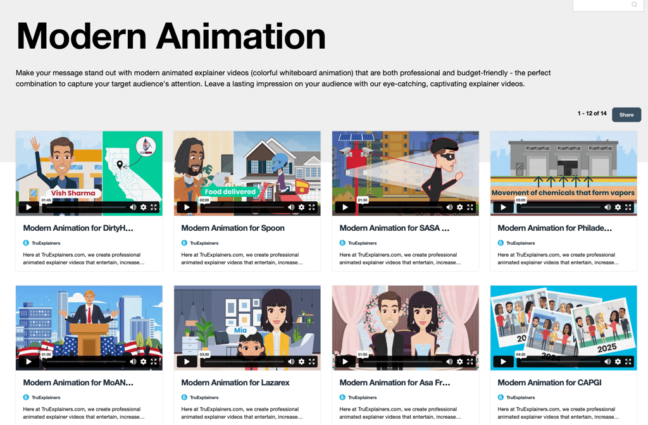The image size is (648, 425).
Task: Open settings gear on Spoon video
Action: [x=302, y=207]
